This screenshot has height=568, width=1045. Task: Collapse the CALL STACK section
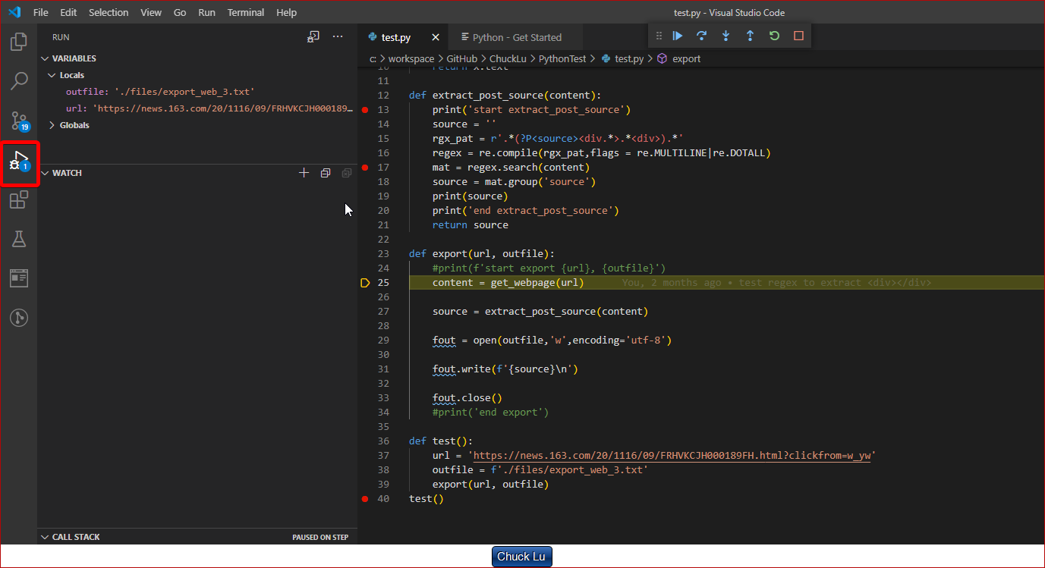click(46, 537)
